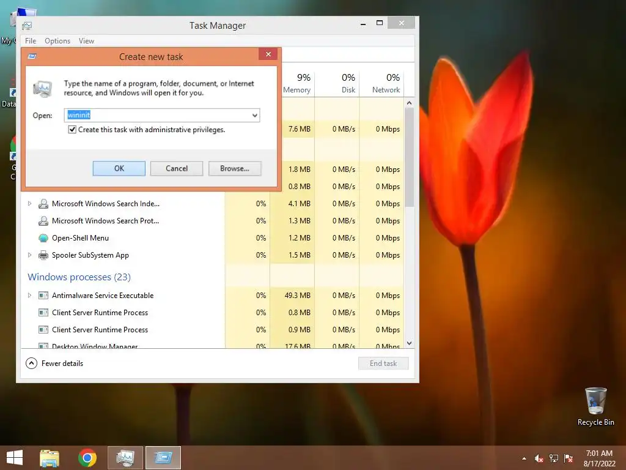Click the process list scrollbar thumb
This screenshot has width=626, height=470.
(409, 157)
